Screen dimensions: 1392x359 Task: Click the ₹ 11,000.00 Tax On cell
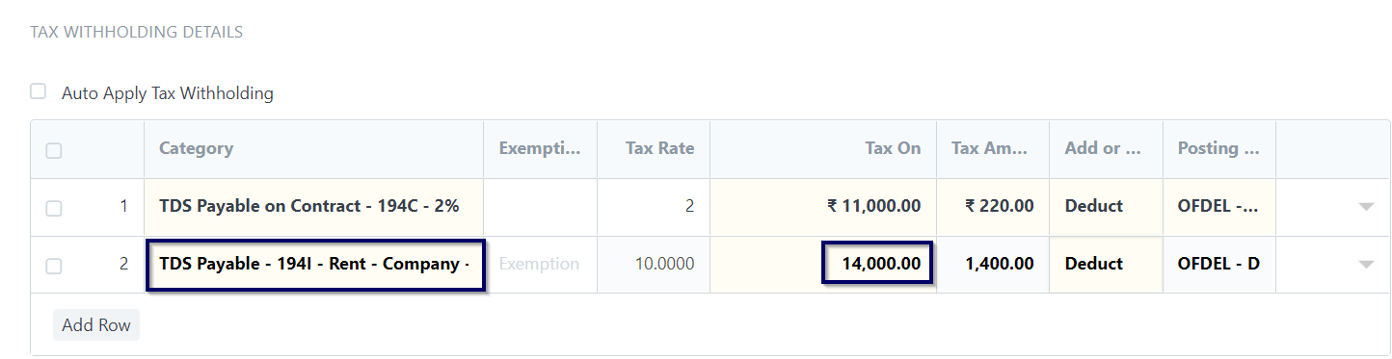click(823, 206)
